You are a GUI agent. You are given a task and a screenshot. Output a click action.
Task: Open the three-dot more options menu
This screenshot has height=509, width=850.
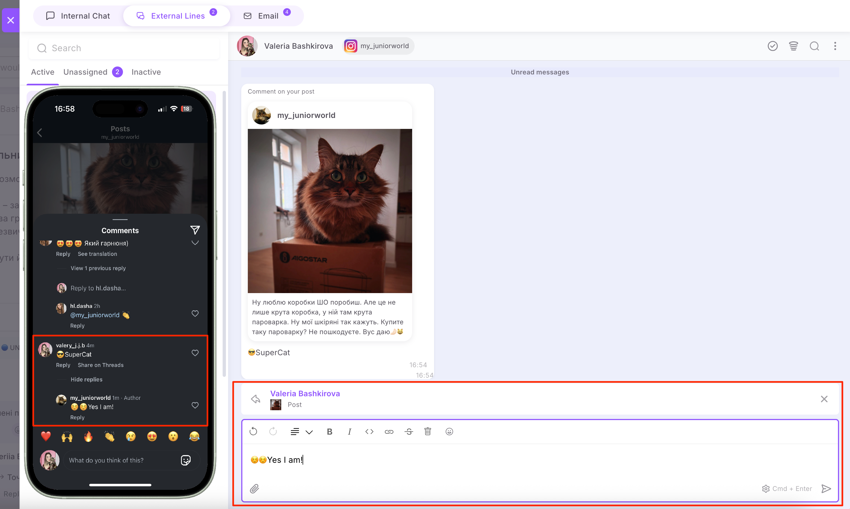tap(835, 46)
